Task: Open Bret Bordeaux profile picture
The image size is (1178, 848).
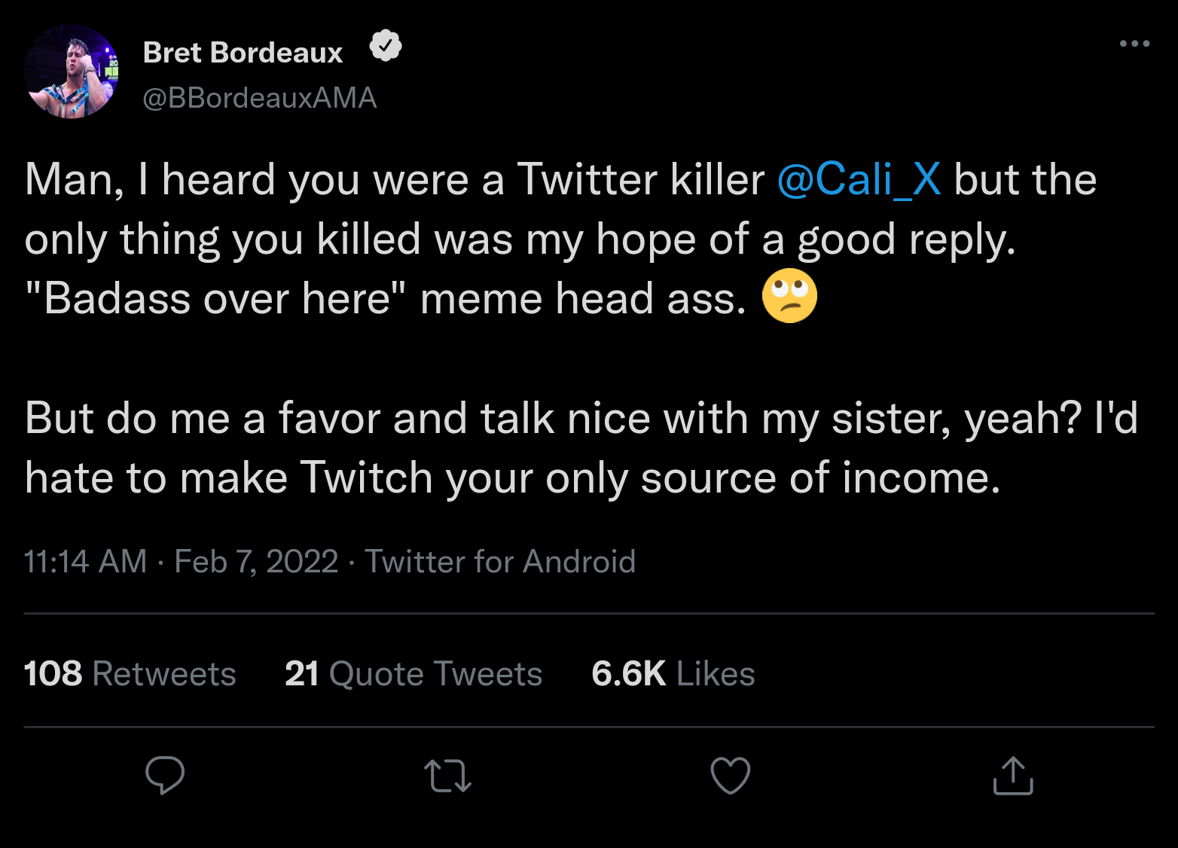Action: 72,72
